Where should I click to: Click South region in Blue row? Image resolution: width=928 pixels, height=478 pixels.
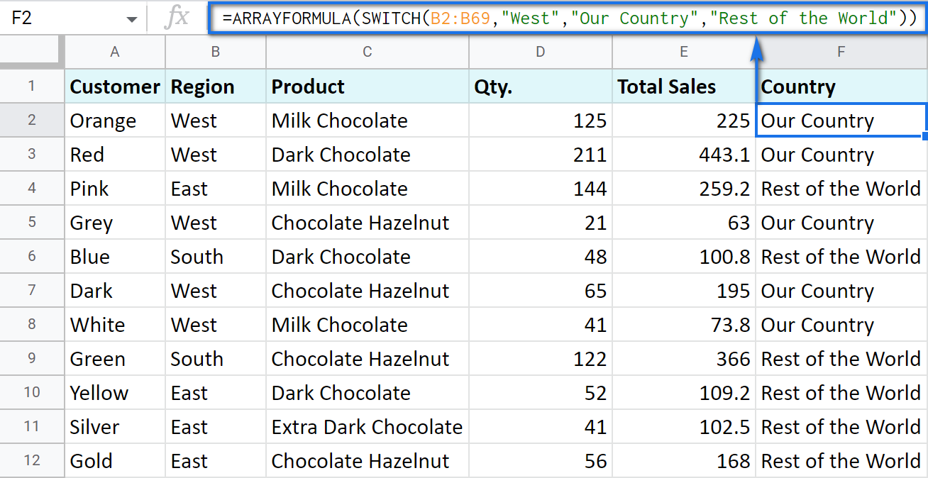point(215,257)
